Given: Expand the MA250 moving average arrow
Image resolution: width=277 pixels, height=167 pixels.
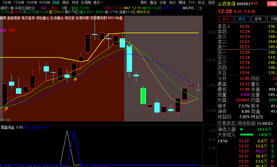Looking at the screenshot, I should tap(195, 8).
